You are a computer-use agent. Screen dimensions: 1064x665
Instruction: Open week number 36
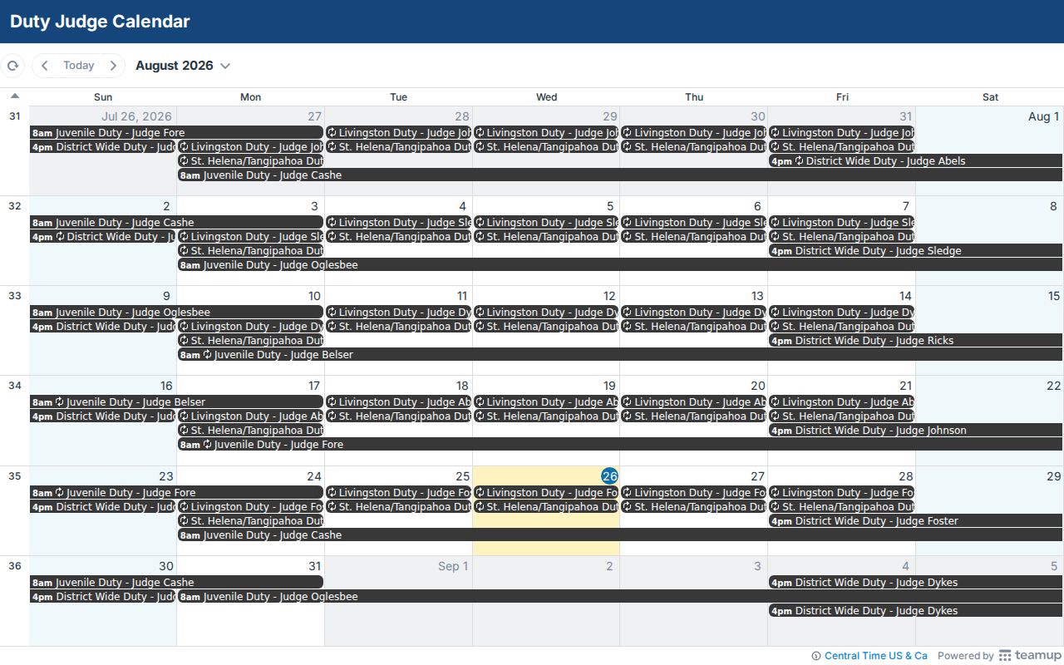click(14, 566)
